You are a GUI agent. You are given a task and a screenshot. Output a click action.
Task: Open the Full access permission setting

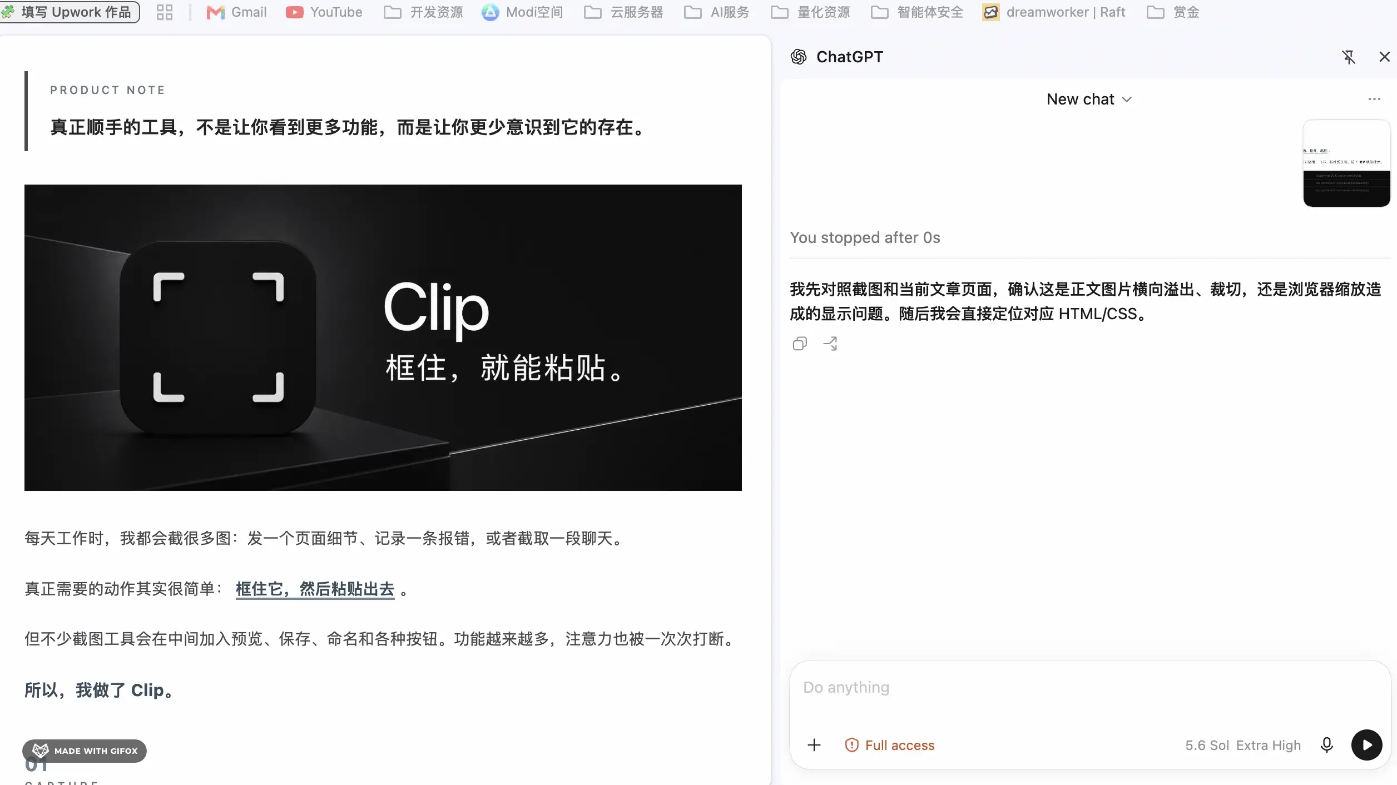[890, 745]
